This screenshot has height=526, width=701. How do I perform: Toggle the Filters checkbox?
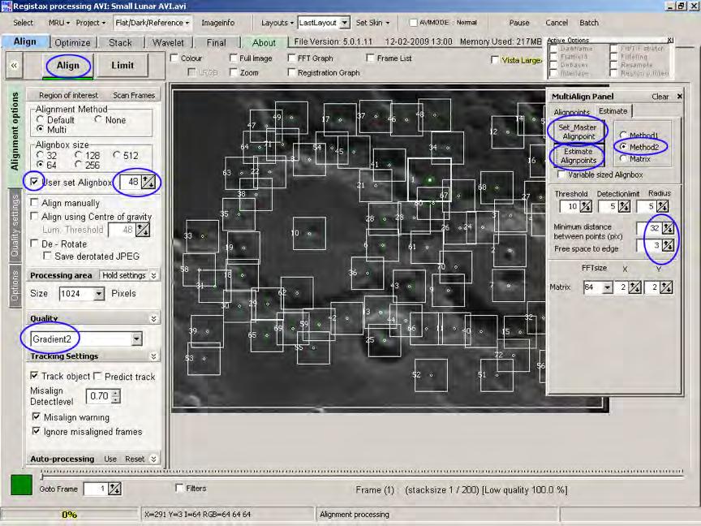179,488
